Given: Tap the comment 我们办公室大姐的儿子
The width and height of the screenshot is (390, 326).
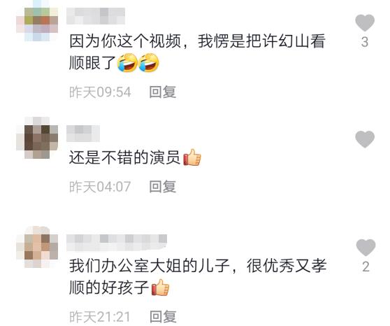Looking at the screenshot, I should click(198, 277).
